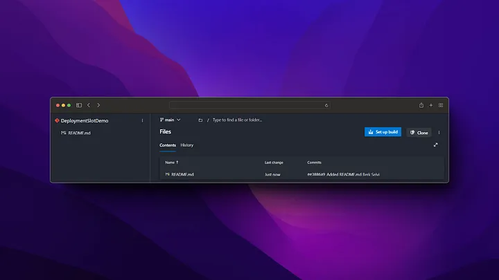Screen dimensions: 499x280
Task: Open README.md in the sidebar tree
Action: (x=79, y=133)
